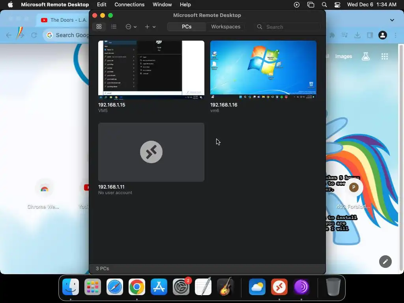Click Customize Chrome pencil button
Image resolution: width=404 pixels, height=303 pixels.
pyautogui.click(x=385, y=262)
